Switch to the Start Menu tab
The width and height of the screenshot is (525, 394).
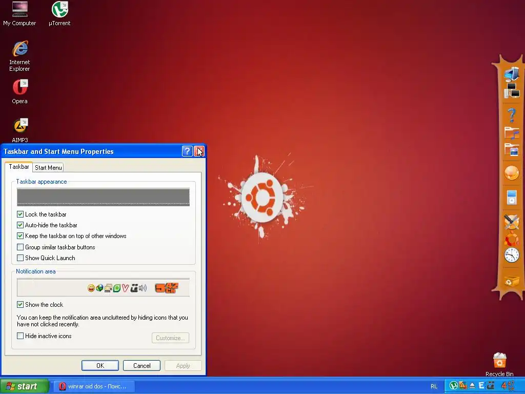pos(48,168)
